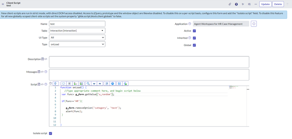Uncheck the Active checkbox
Screen dimensions: 292x139
pyautogui.click(x=194, y=31)
